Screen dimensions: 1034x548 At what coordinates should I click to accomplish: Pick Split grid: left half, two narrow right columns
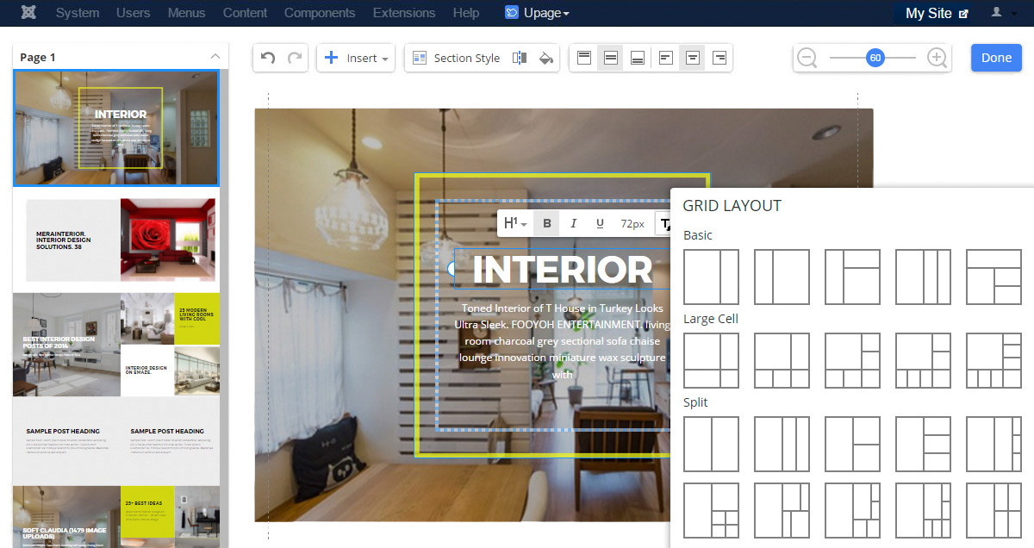click(x=782, y=445)
